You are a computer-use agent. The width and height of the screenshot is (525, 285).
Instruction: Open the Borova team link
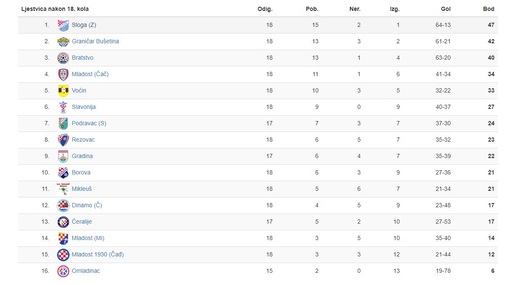[x=81, y=173]
